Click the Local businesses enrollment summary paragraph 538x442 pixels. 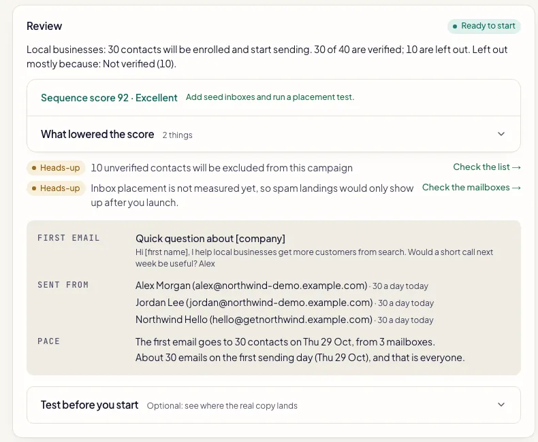[x=267, y=56]
